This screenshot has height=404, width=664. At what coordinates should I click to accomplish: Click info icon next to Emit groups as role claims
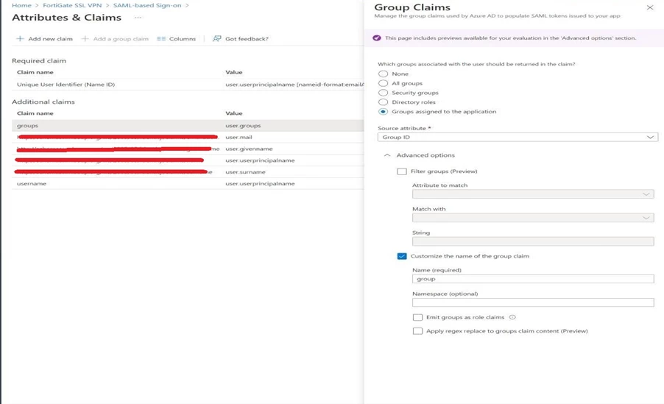[512, 317]
